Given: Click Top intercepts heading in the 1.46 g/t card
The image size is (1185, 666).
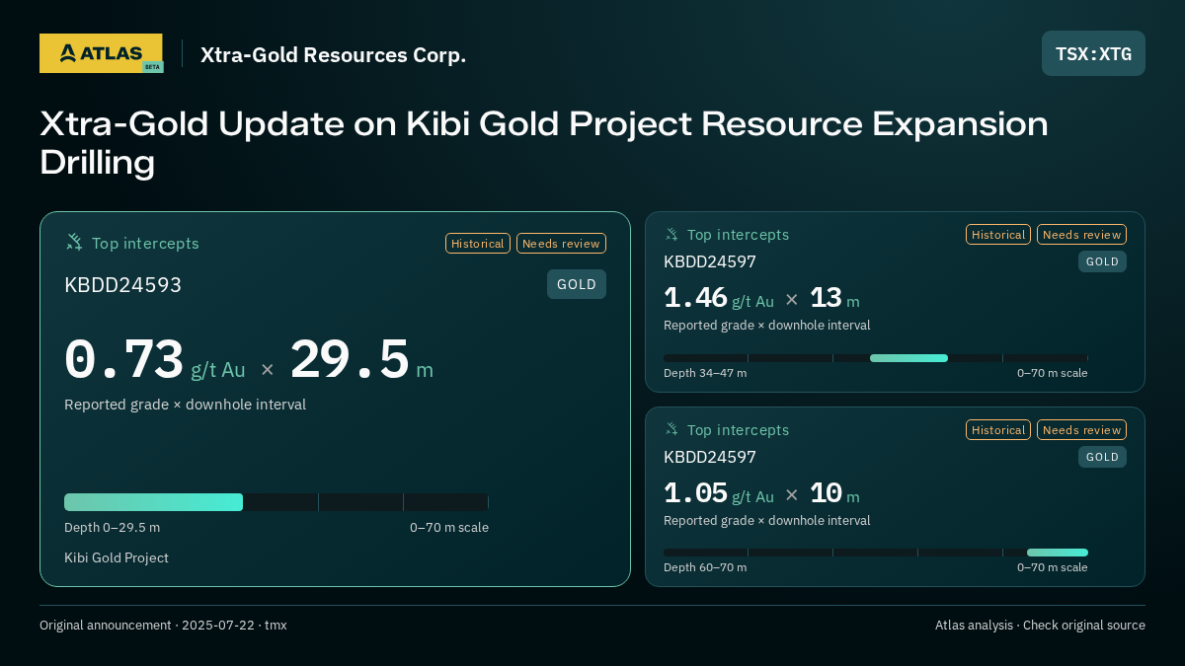Looking at the screenshot, I should pos(738,235).
